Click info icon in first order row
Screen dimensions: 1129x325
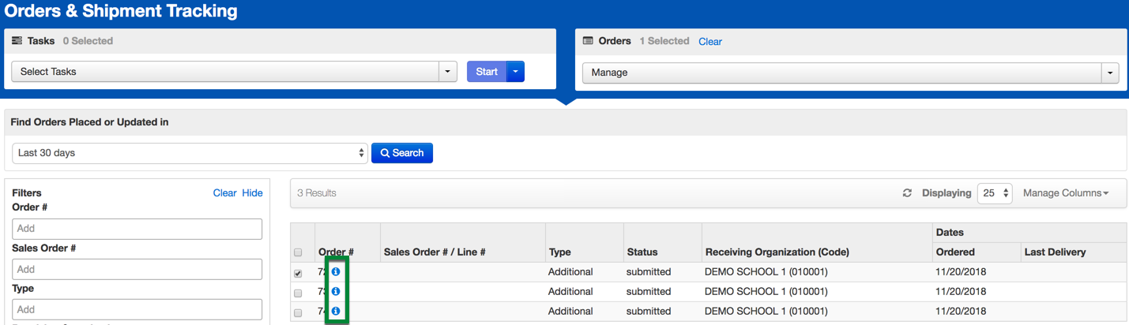(336, 272)
